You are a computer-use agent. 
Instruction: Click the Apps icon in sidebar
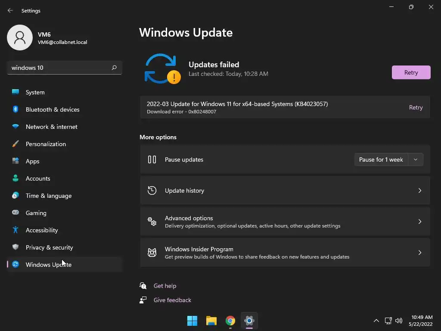[16, 161]
